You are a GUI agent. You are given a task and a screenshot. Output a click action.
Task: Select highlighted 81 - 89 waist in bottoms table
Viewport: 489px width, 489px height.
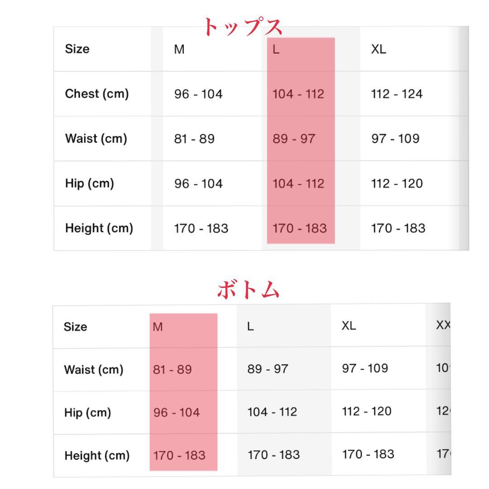[173, 370]
